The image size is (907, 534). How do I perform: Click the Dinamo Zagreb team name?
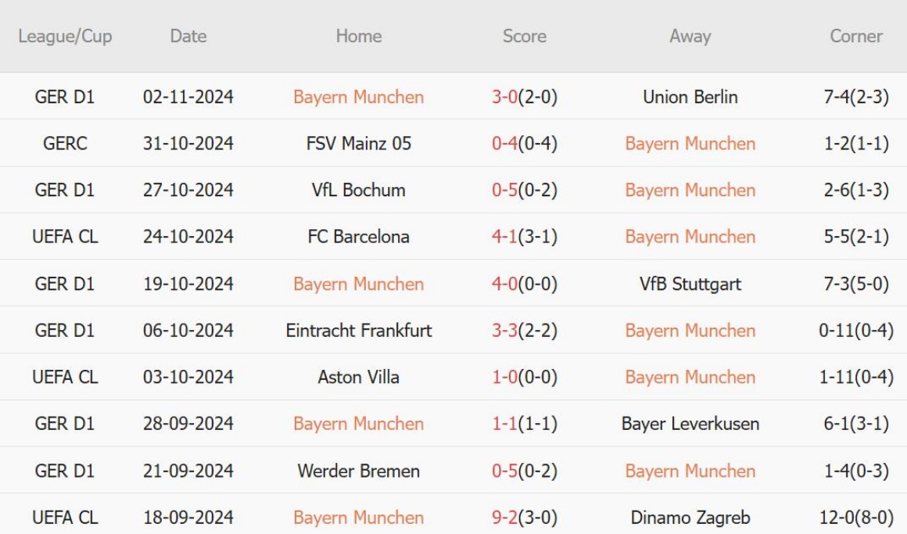coord(690,518)
